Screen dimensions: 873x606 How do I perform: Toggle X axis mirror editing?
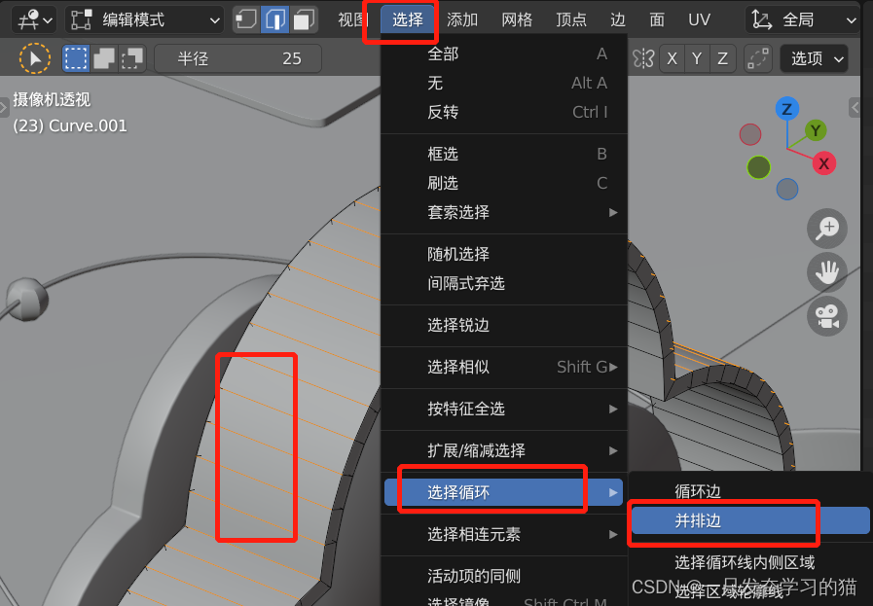coord(672,58)
